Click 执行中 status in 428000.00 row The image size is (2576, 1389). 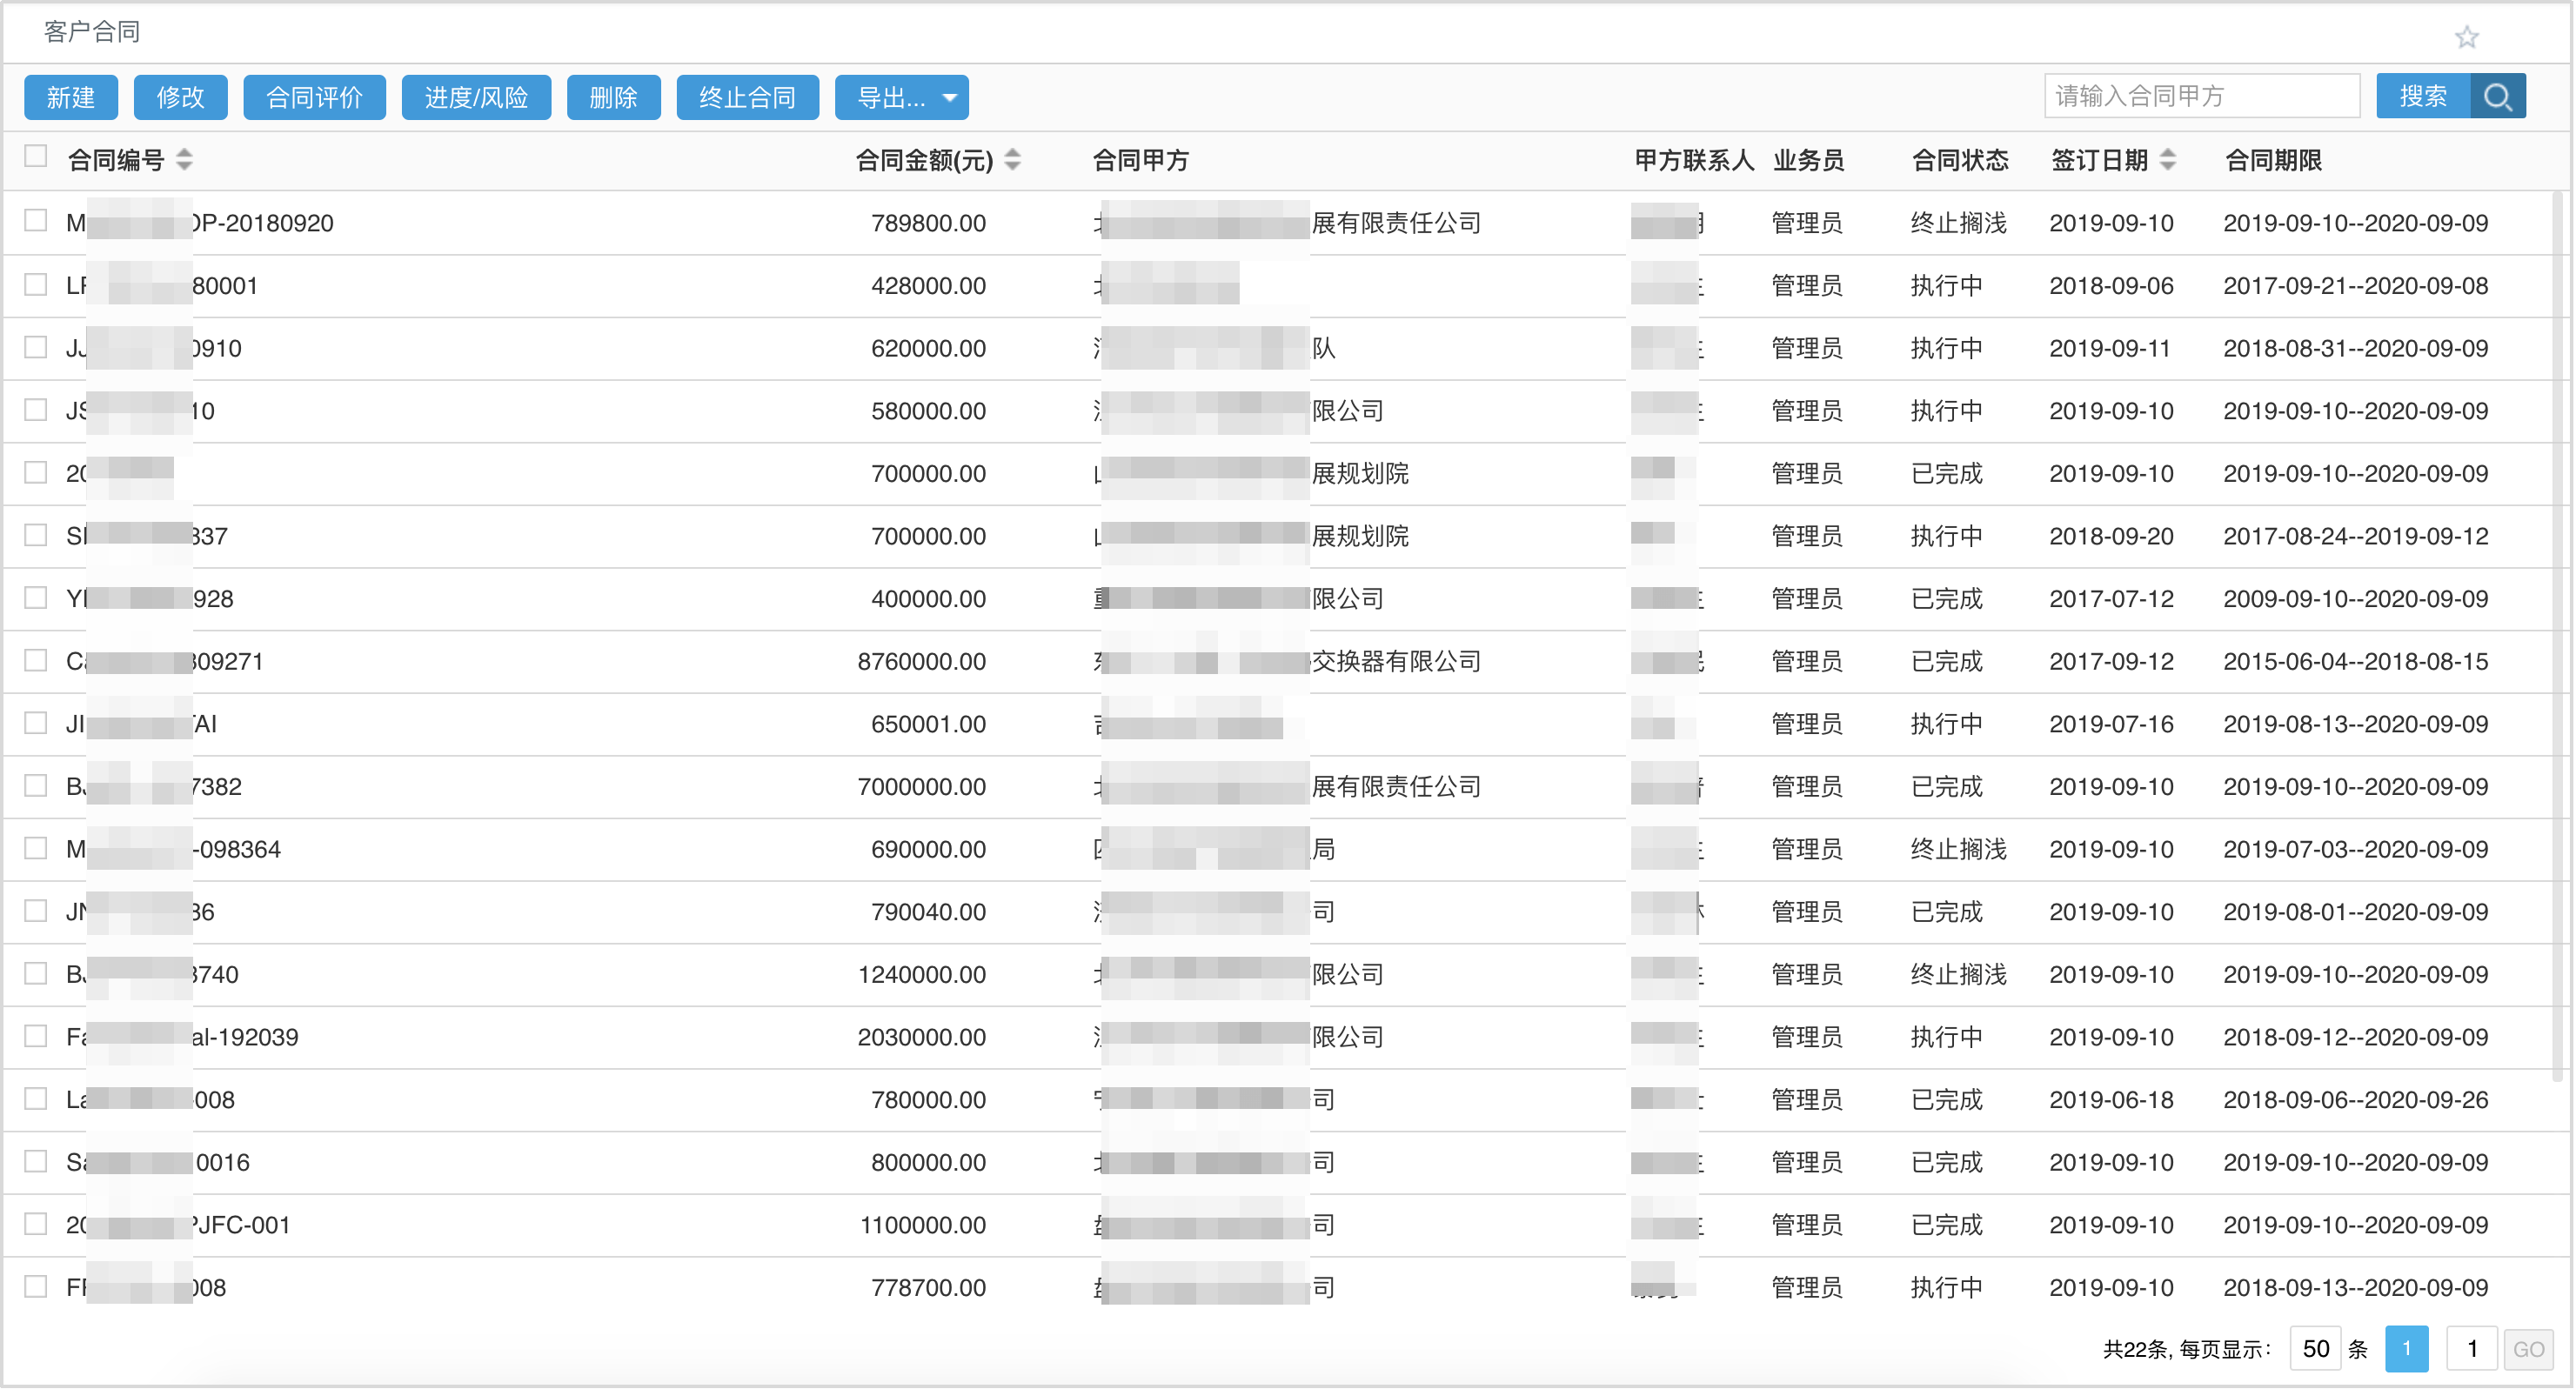(1946, 286)
